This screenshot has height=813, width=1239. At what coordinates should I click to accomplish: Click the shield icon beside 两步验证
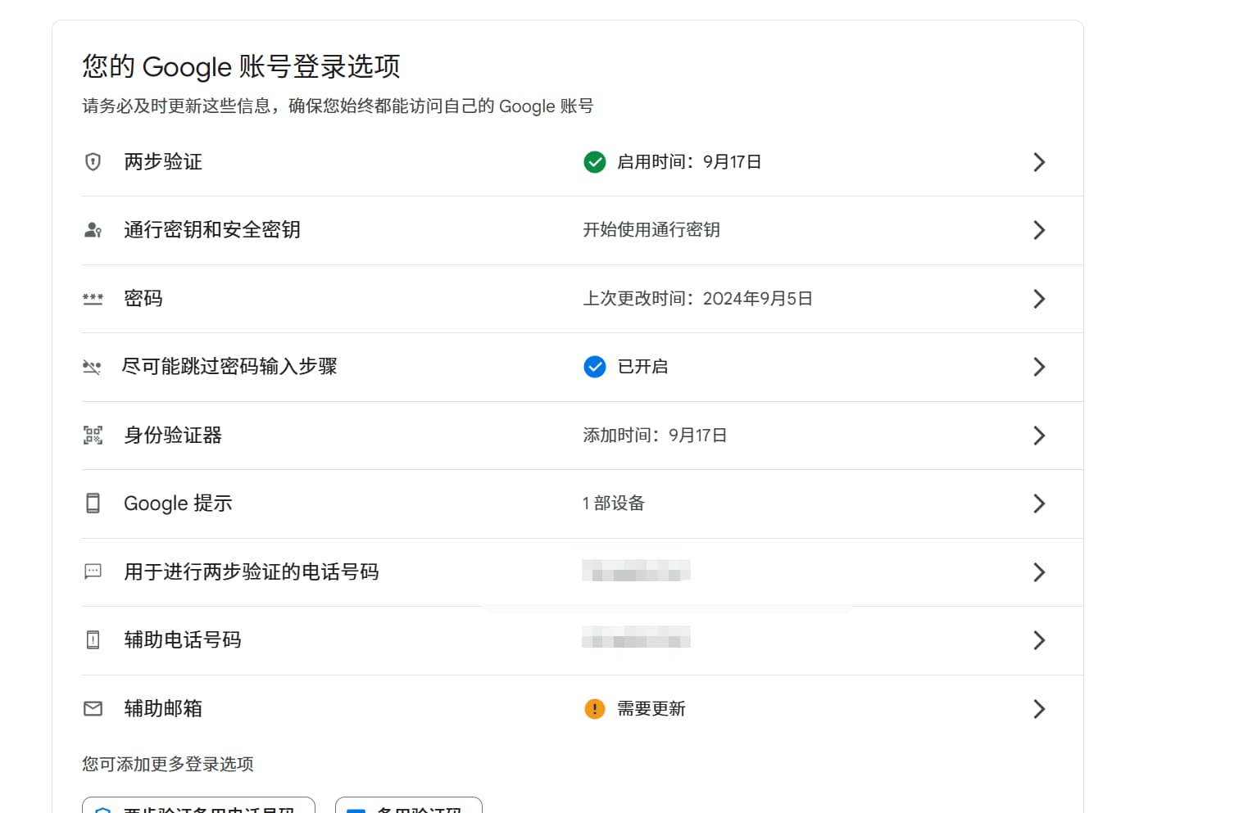coord(93,162)
